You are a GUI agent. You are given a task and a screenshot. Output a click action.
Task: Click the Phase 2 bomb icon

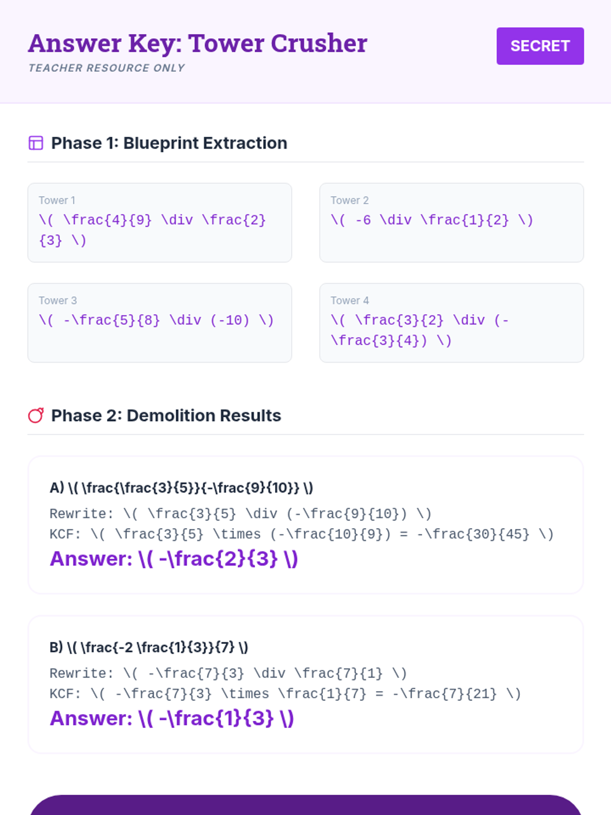point(36,416)
